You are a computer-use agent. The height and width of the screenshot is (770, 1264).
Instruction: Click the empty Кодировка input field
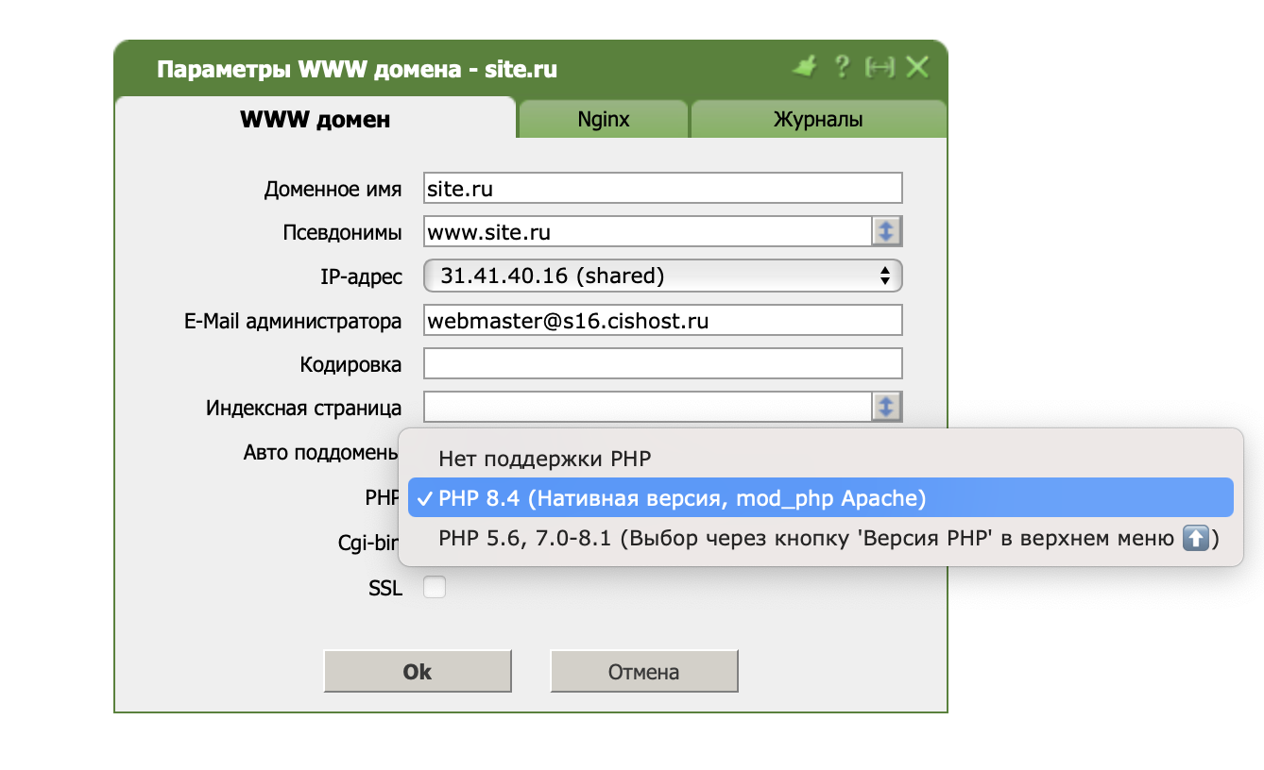pyautogui.click(x=662, y=363)
